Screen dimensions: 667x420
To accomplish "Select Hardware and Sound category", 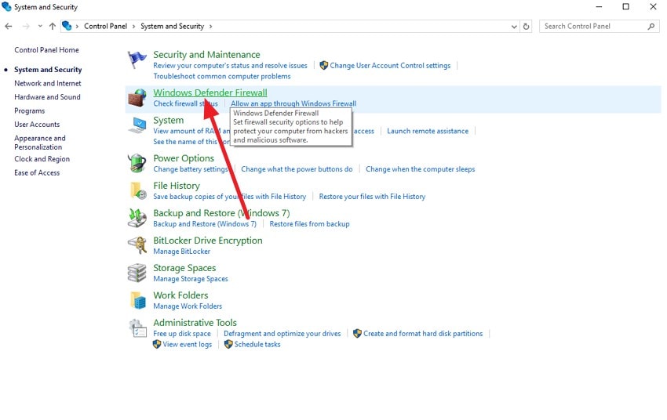I will (47, 97).
